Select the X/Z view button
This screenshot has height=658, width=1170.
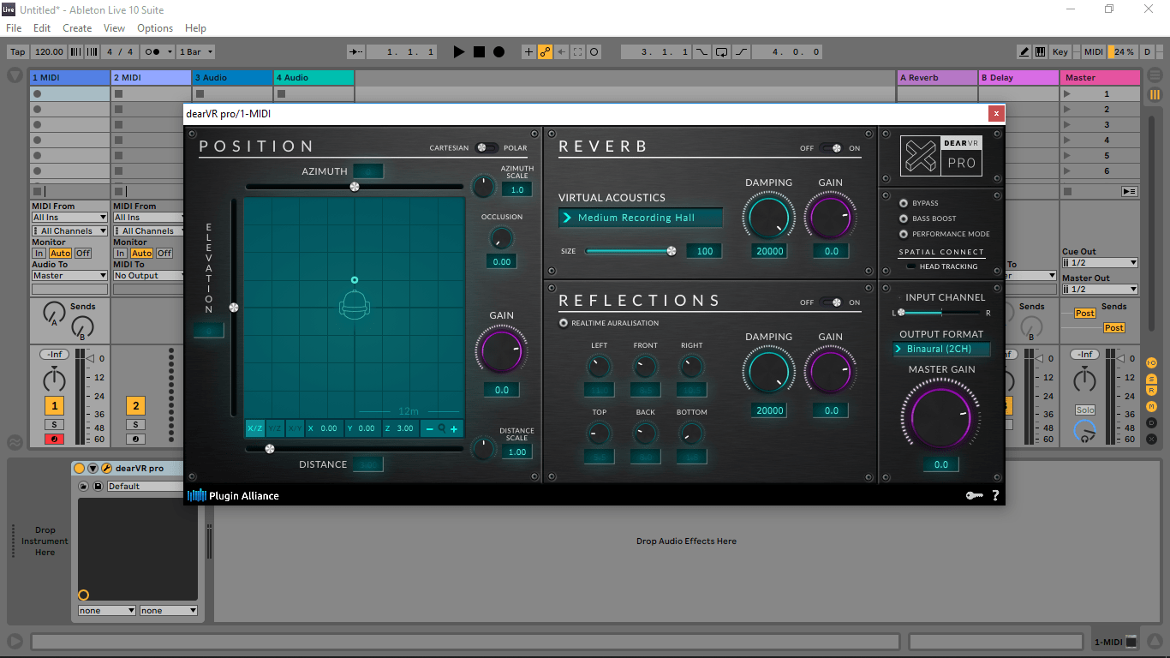tap(255, 428)
